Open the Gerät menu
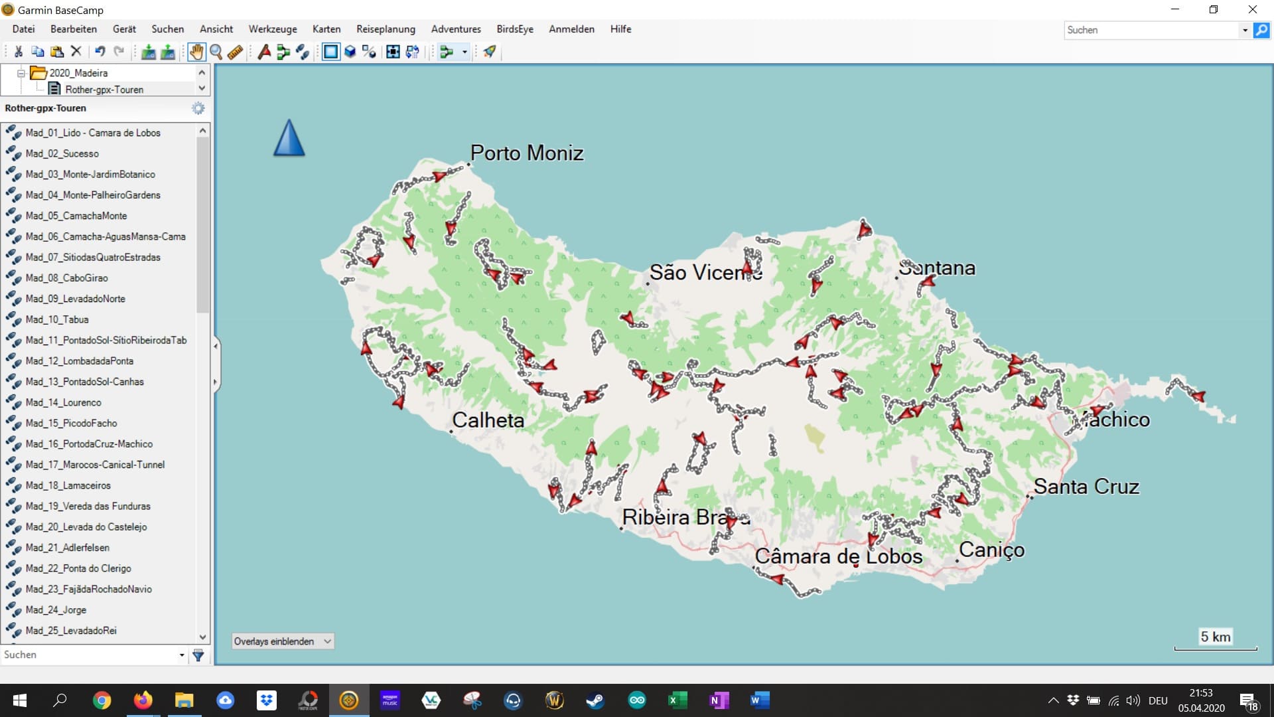The width and height of the screenshot is (1274, 717). (124, 29)
